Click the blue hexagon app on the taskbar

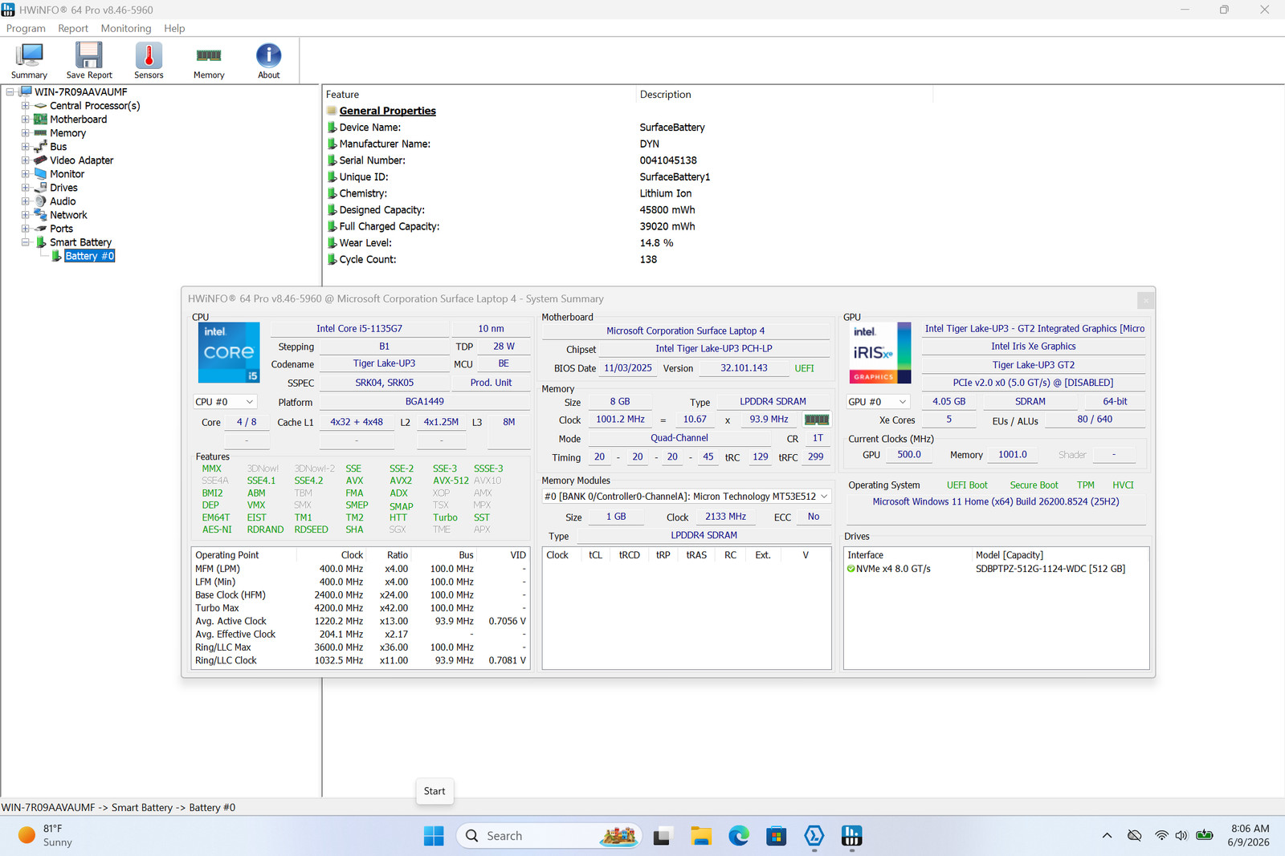814,836
